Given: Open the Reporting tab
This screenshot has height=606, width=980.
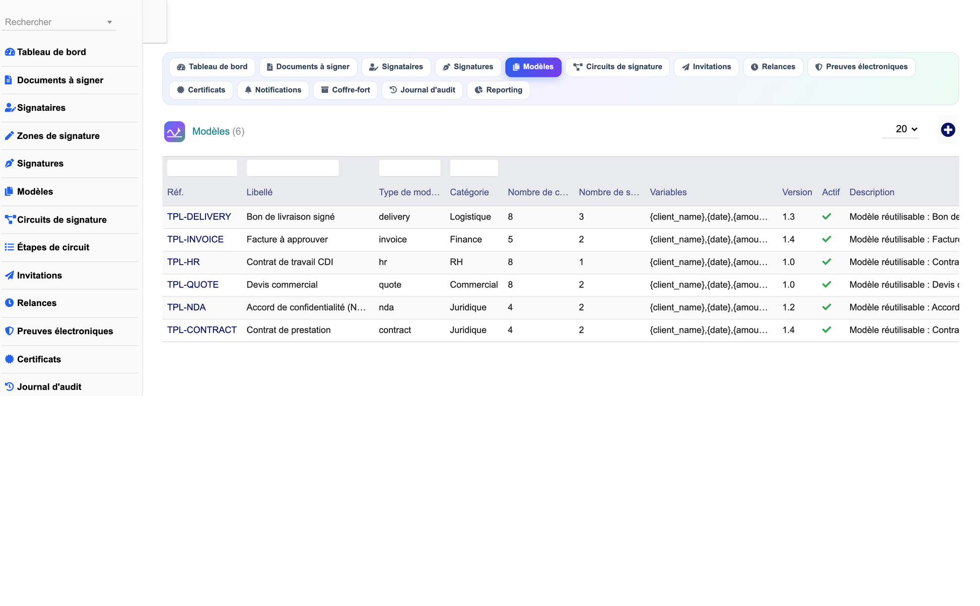Looking at the screenshot, I should 498,90.
